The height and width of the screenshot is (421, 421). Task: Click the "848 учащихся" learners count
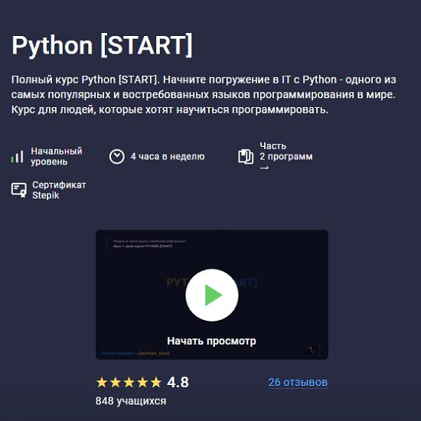click(x=131, y=401)
